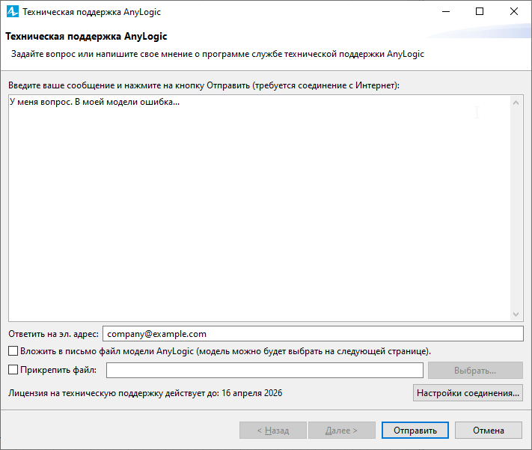
Task: Click the disabled Выбрать... button
Action: (x=475, y=370)
